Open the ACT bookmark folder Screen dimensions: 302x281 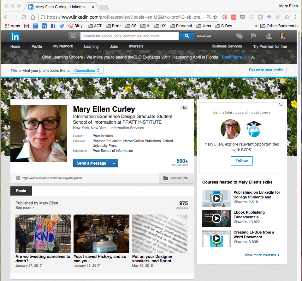95,26
